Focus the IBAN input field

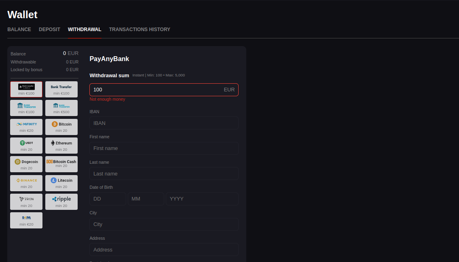point(164,123)
